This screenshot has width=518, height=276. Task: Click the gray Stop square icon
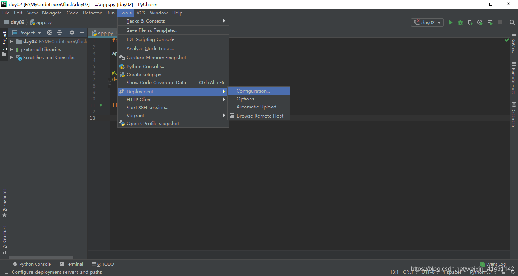[x=500, y=22]
